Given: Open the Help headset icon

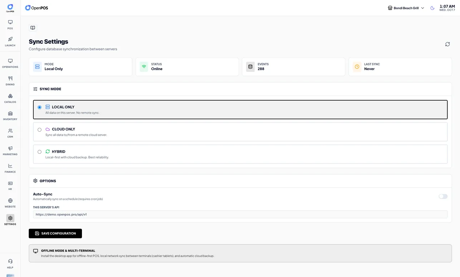Looking at the screenshot, I should 10,261.
